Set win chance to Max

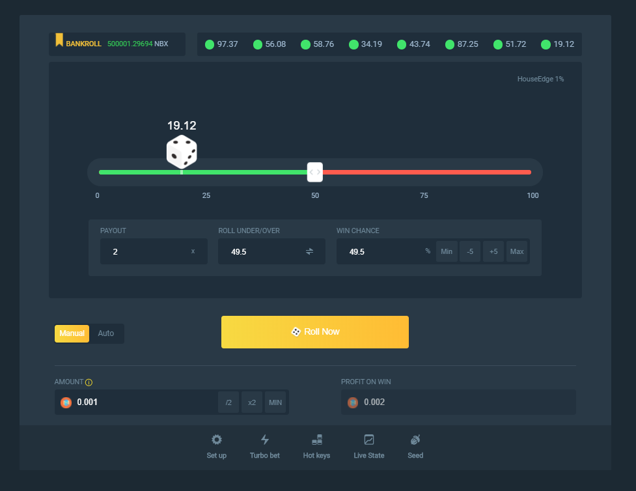click(517, 251)
